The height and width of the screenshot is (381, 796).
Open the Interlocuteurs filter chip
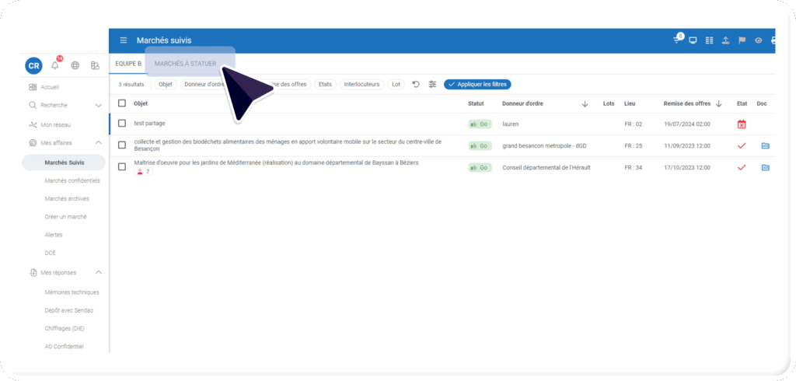(x=361, y=84)
